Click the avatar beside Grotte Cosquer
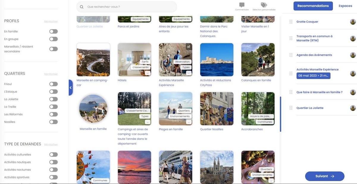This screenshot has width=357, height=184. coord(353,22)
